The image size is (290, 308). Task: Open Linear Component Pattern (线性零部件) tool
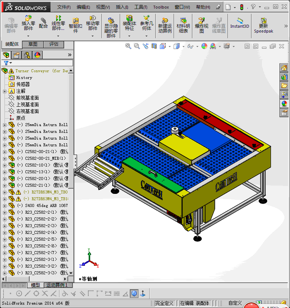click(x=58, y=23)
